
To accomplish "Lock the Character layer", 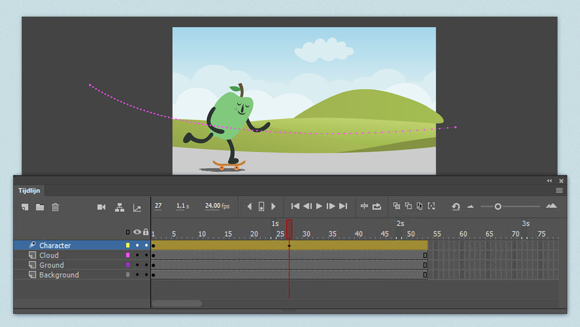I will point(146,245).
